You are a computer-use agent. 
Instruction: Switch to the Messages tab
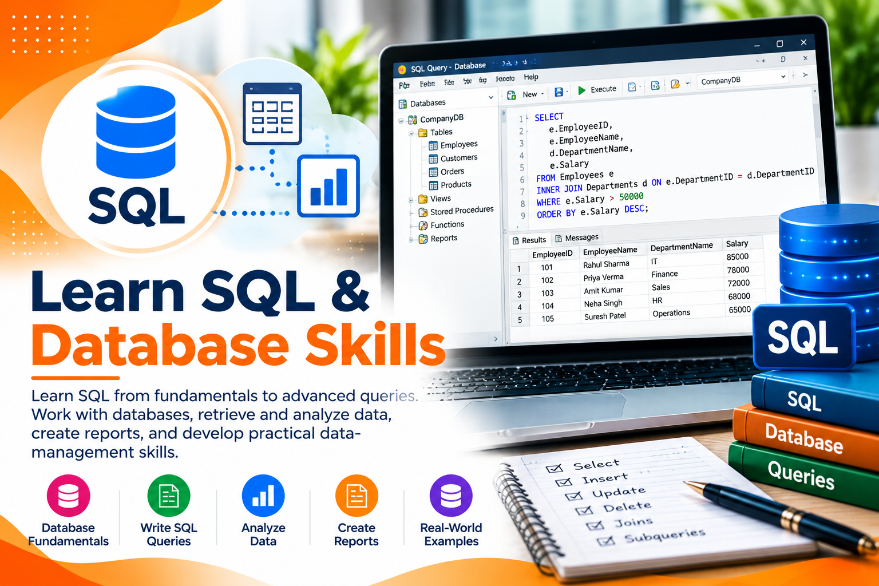coord(577,237)
